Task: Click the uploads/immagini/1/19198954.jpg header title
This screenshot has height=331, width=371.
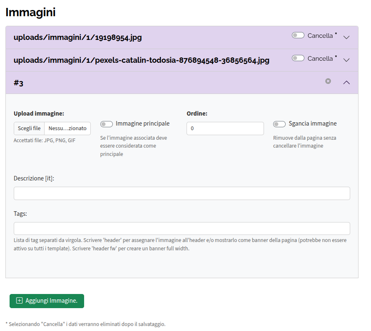Action: point(77,37)
